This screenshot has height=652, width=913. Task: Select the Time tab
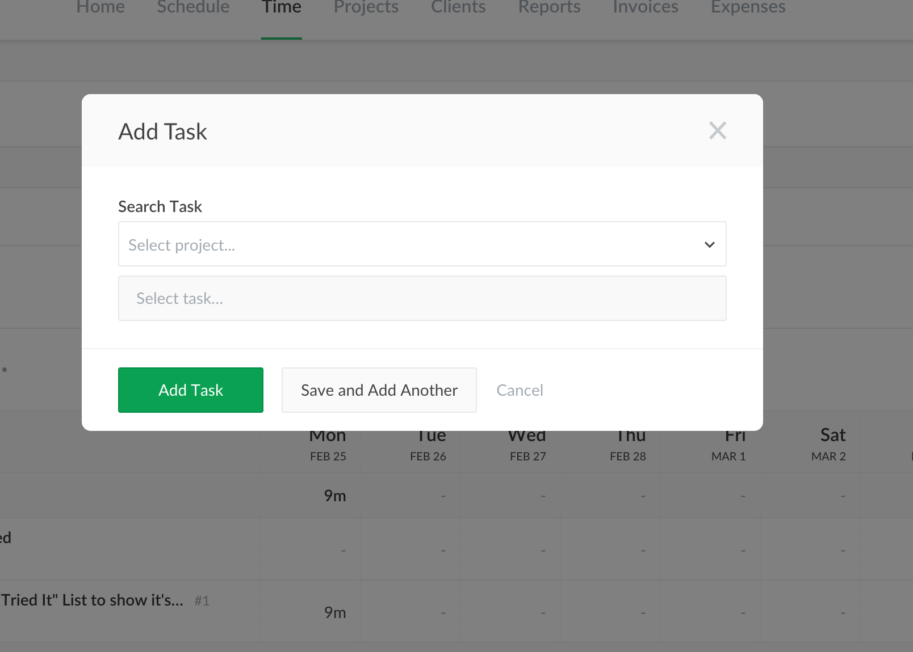[282, 8]
